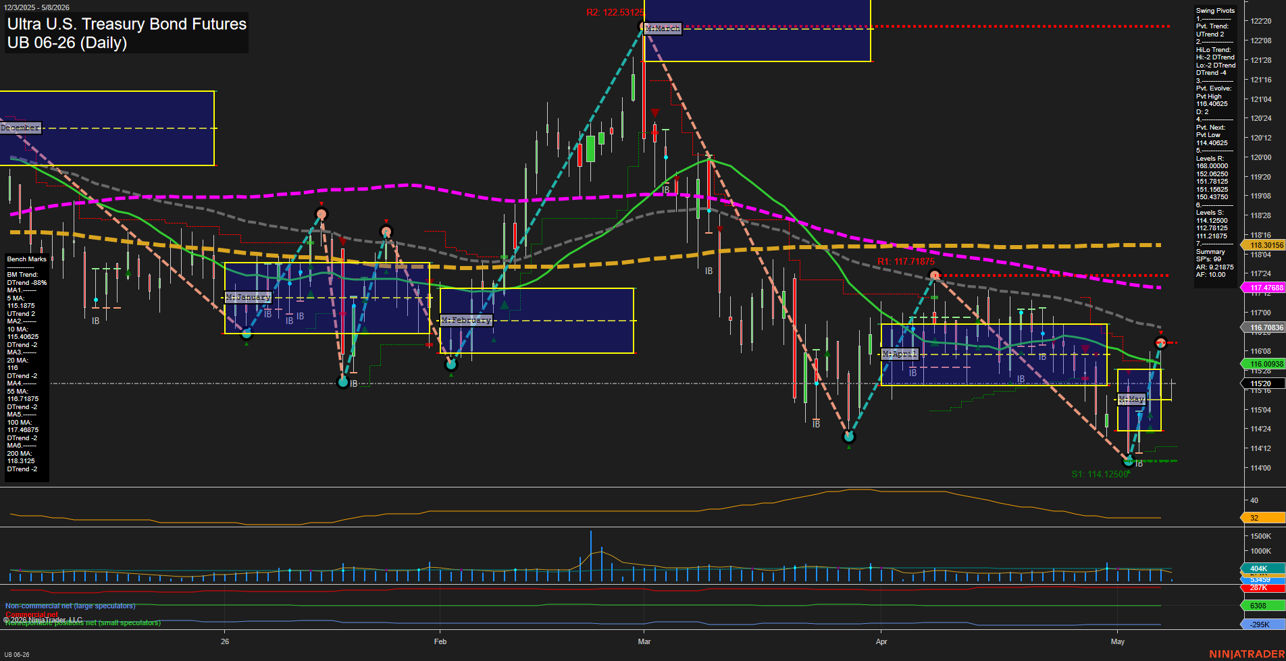
Task: Click the red 287K value marker
Action: (1264, 588)
